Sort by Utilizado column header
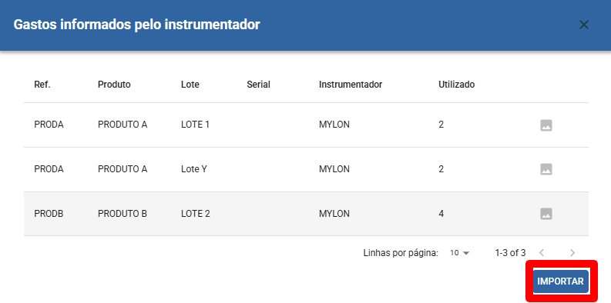 456,85
